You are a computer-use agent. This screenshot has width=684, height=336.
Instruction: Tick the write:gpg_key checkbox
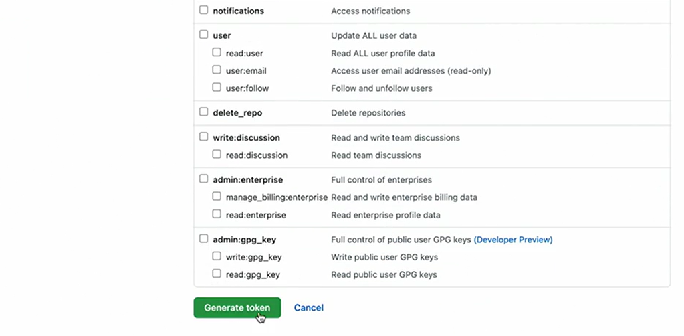coord(217,256)
